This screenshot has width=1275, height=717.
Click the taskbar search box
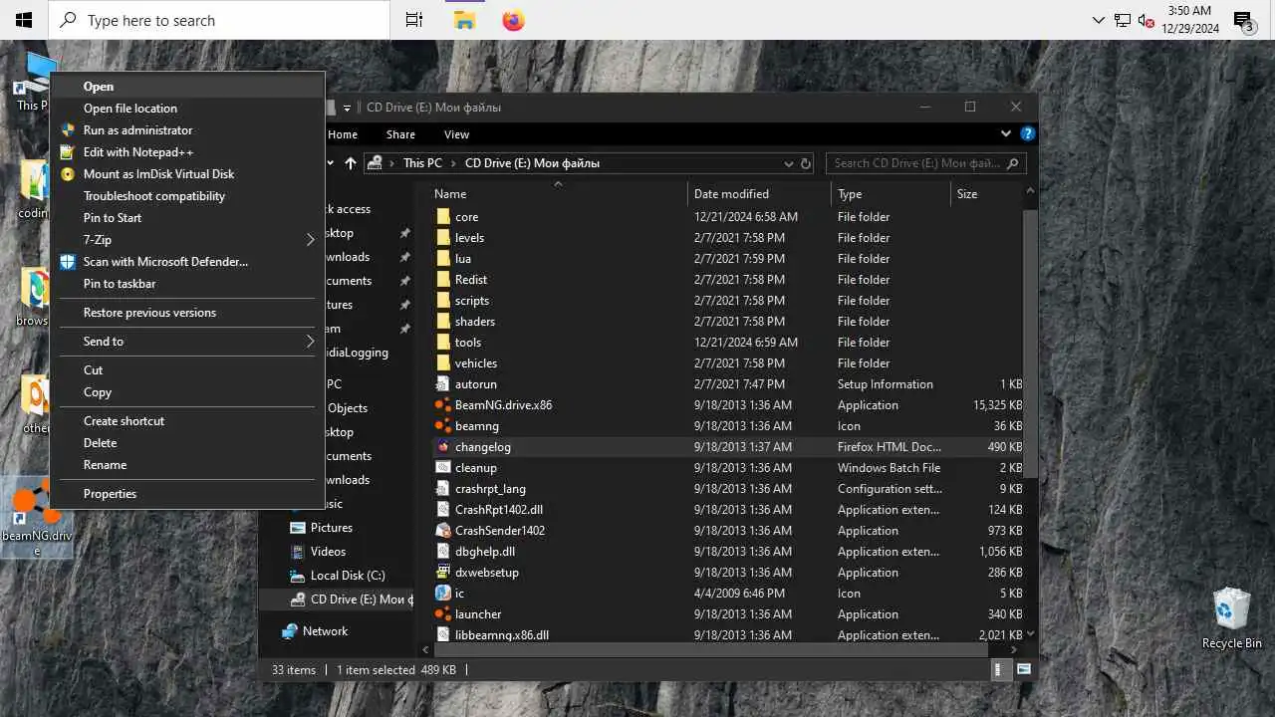pos(219,20)
